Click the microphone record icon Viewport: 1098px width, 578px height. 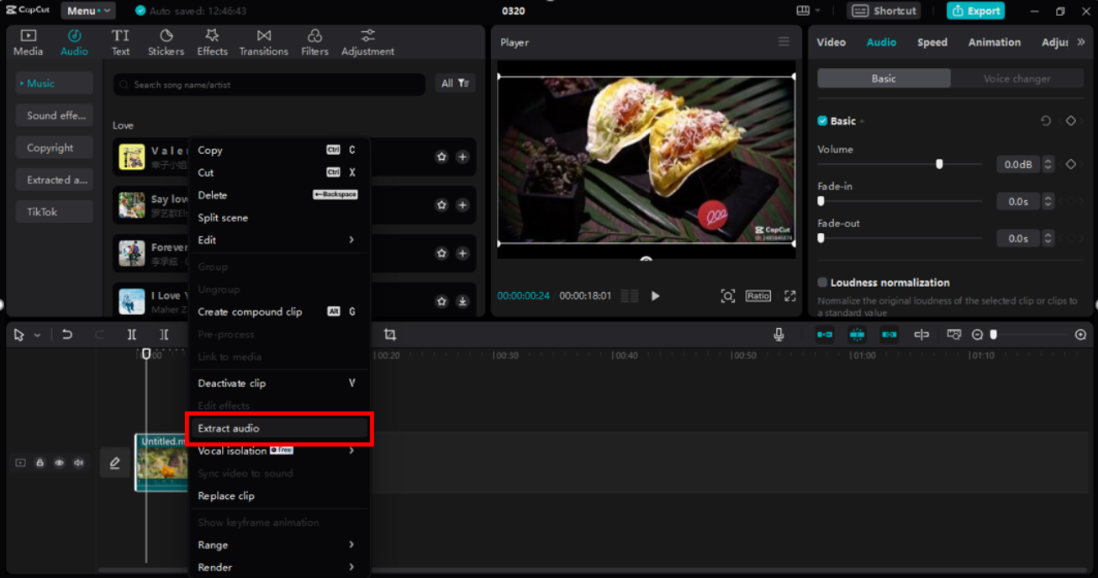[x=779, y=335]
